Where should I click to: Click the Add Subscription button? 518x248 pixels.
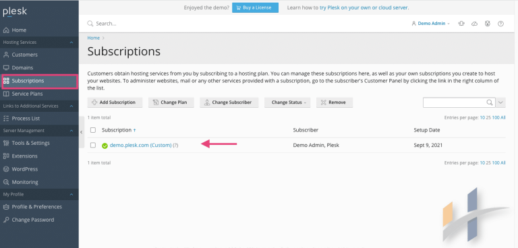(115, 102)
